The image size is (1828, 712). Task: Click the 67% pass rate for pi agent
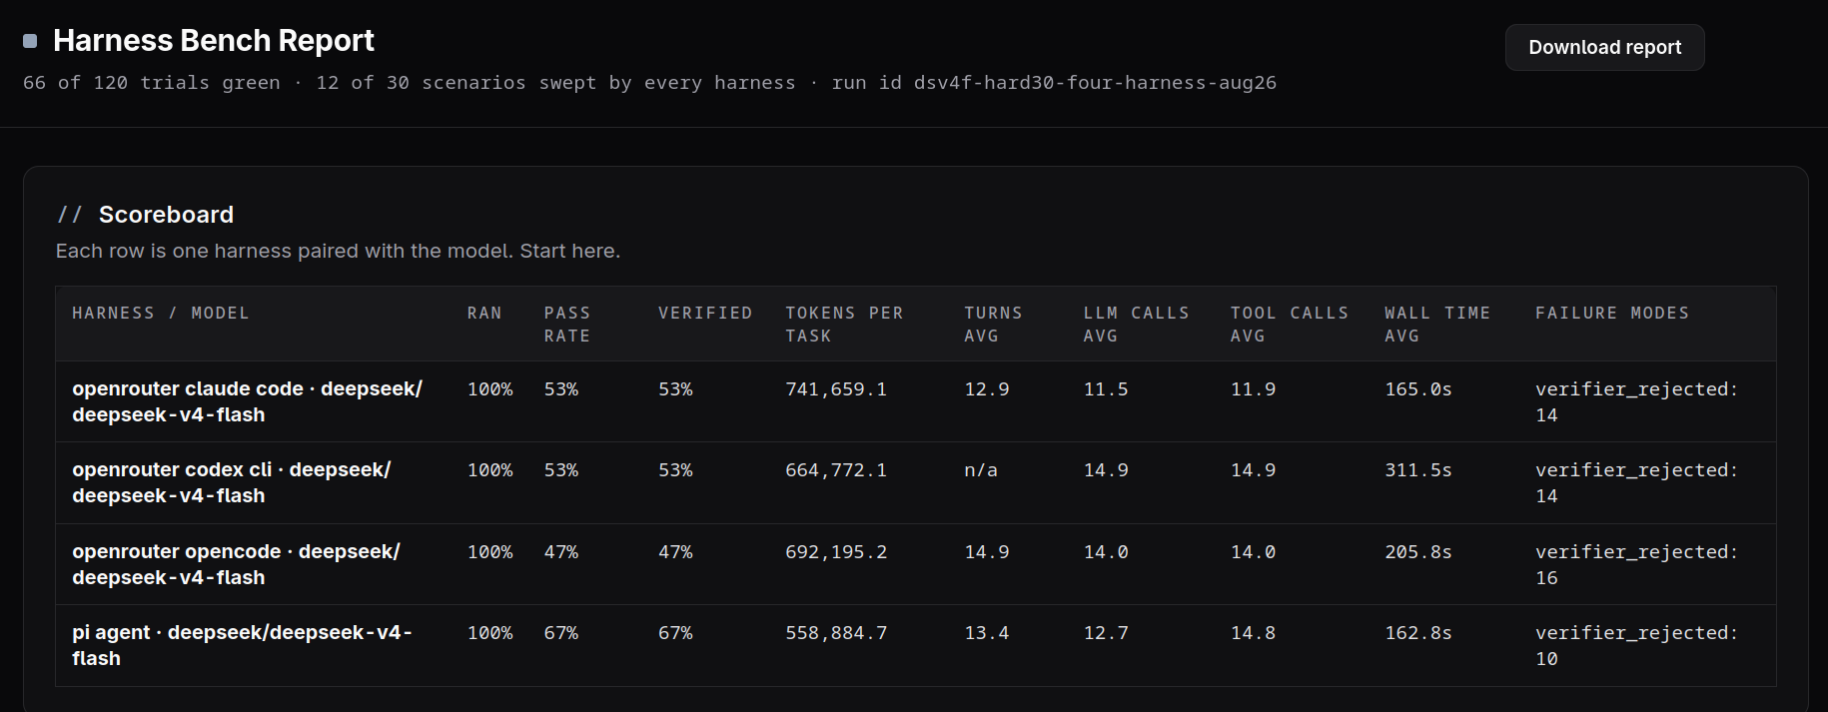click(561, 633)
